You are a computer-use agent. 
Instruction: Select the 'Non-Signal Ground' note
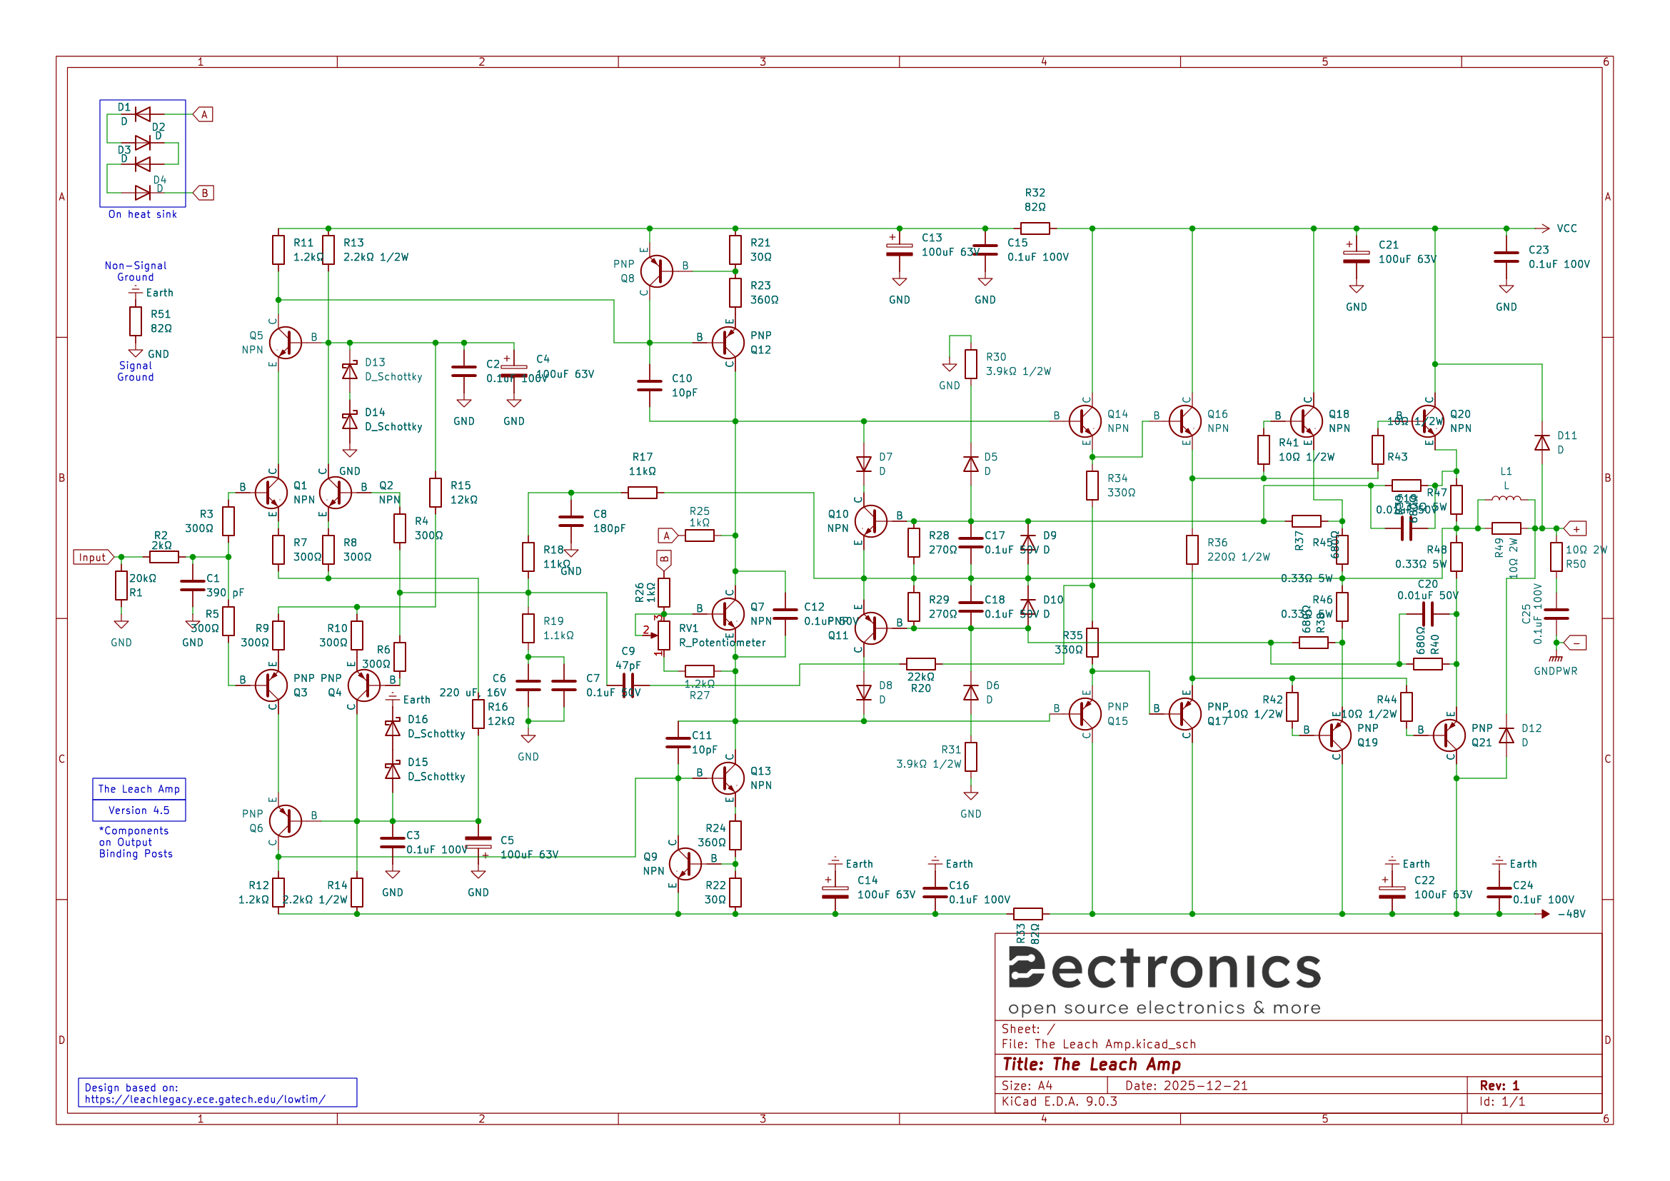pos(135,271)
